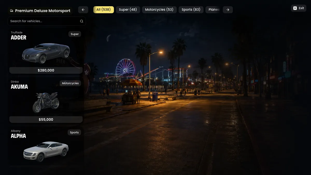This screenshot has height=175, width=311.
Task: Exit the vehicle shop
Action: pyautogui.click(x=299, y=8)
